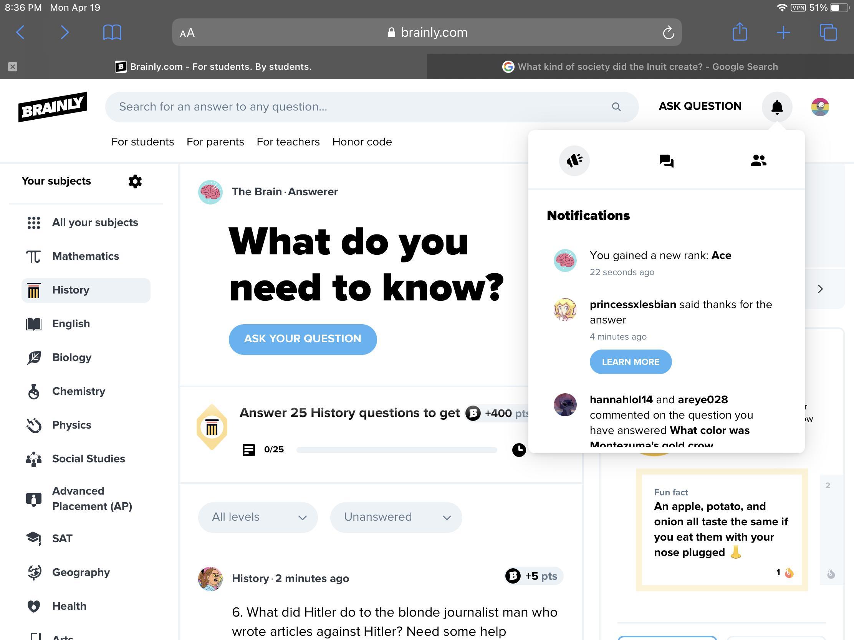The image size is (854, 640).
Task: Open the subjects settings gear icon
Action: coord(135,181)
